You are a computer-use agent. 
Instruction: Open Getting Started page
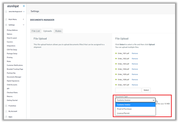[12, 100]
